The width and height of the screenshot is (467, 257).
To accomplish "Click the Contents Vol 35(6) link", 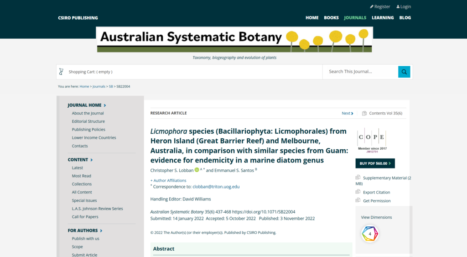I will (385, 113).
